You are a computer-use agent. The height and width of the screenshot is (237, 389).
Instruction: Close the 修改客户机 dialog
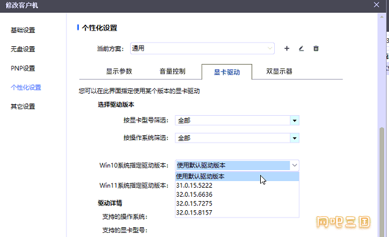coord(376,5)
